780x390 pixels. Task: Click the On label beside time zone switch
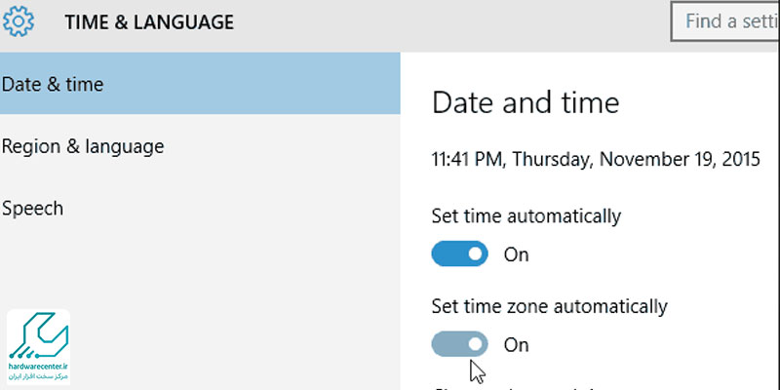517,345
